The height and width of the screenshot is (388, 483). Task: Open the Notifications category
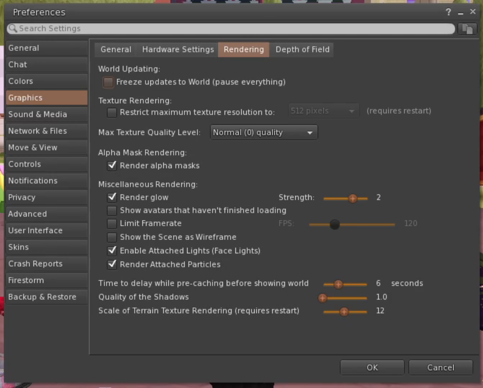pyautogui.click(x=47, y=181)
